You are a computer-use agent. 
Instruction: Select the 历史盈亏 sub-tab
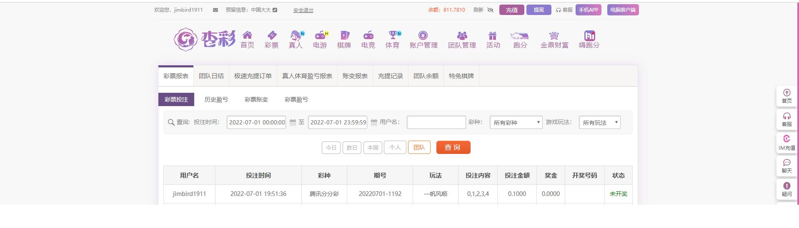coord(216,99)
